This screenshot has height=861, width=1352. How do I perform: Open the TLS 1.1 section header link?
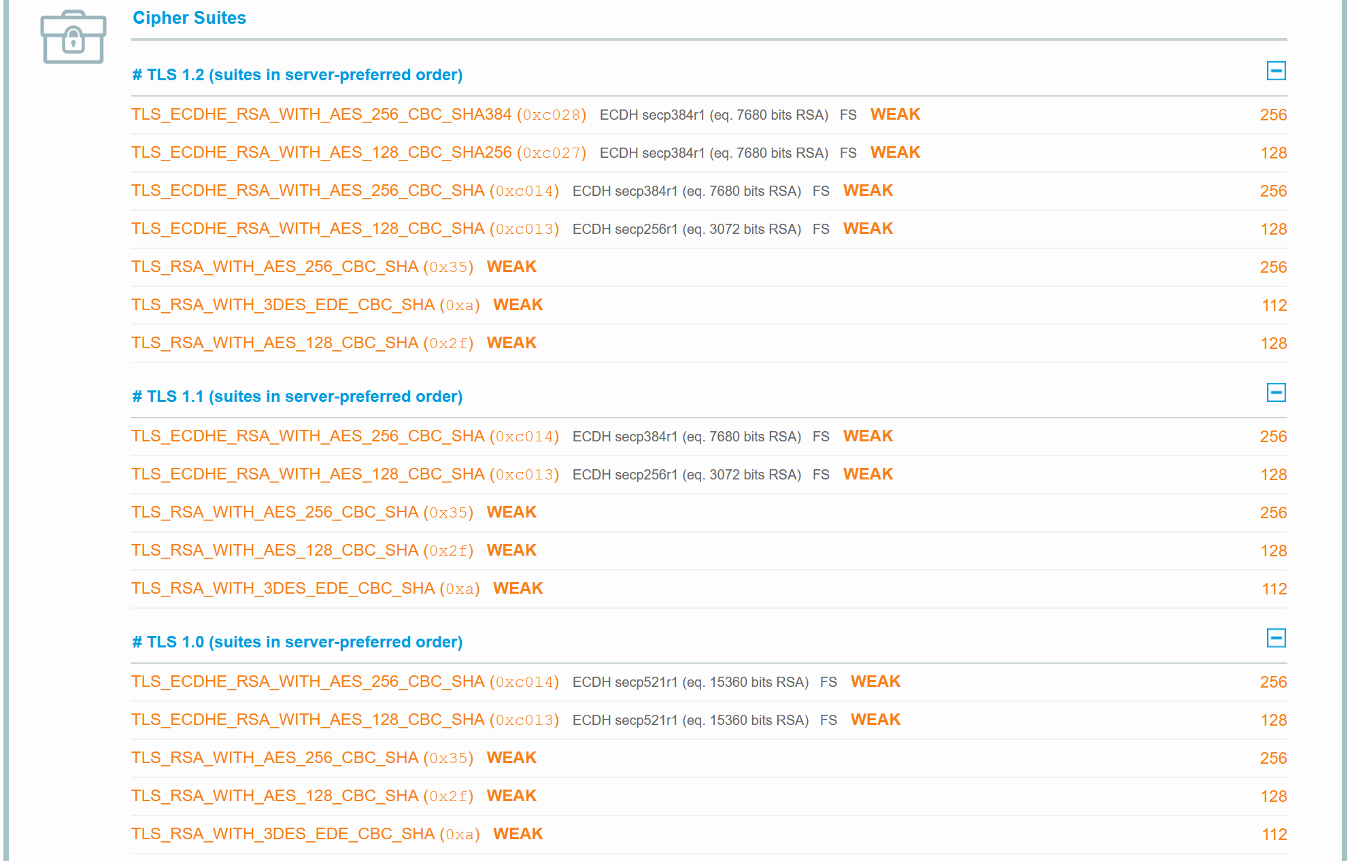point(297,396)
